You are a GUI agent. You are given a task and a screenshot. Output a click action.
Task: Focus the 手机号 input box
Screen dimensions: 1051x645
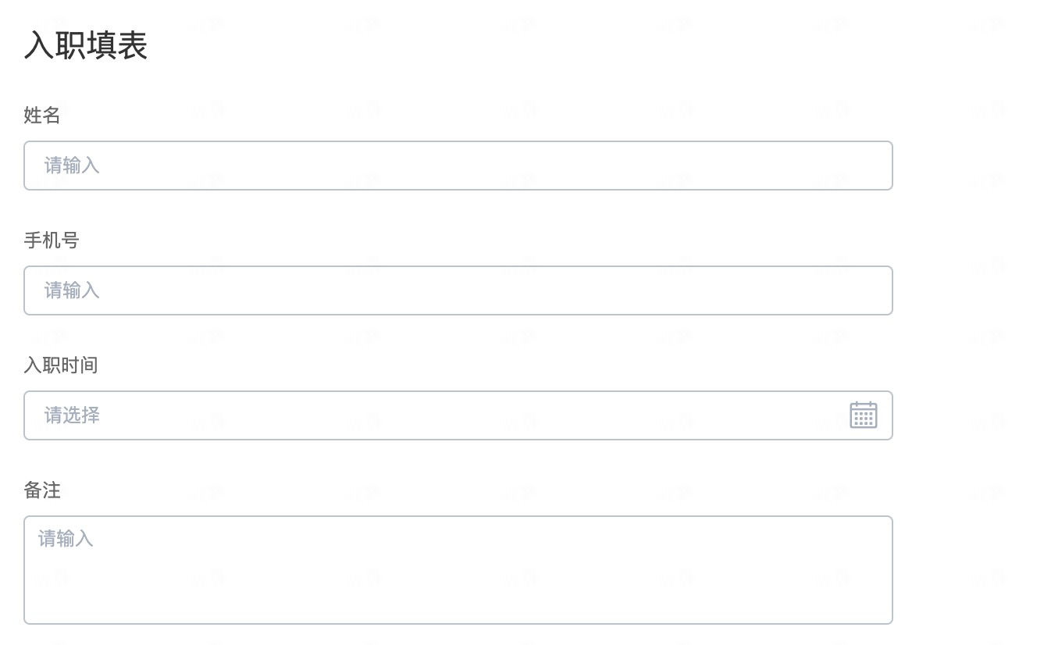[x=458, y=290]
